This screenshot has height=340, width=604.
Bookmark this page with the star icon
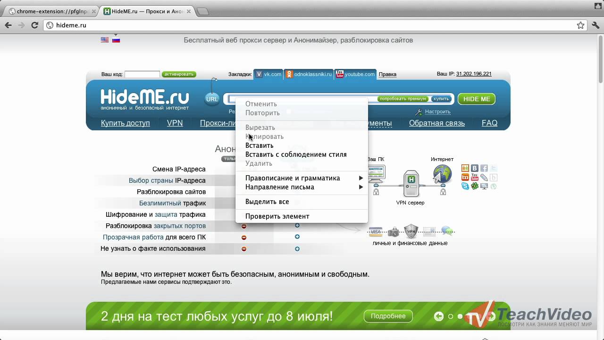pyautogui.click(x=580, y=25)
